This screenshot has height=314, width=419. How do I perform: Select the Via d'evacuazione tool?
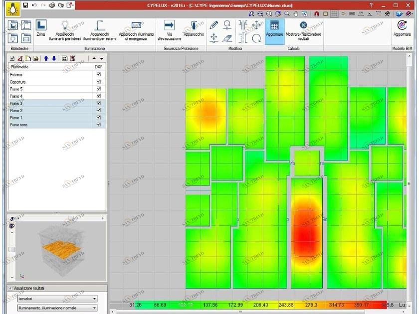tap(169, 29)
